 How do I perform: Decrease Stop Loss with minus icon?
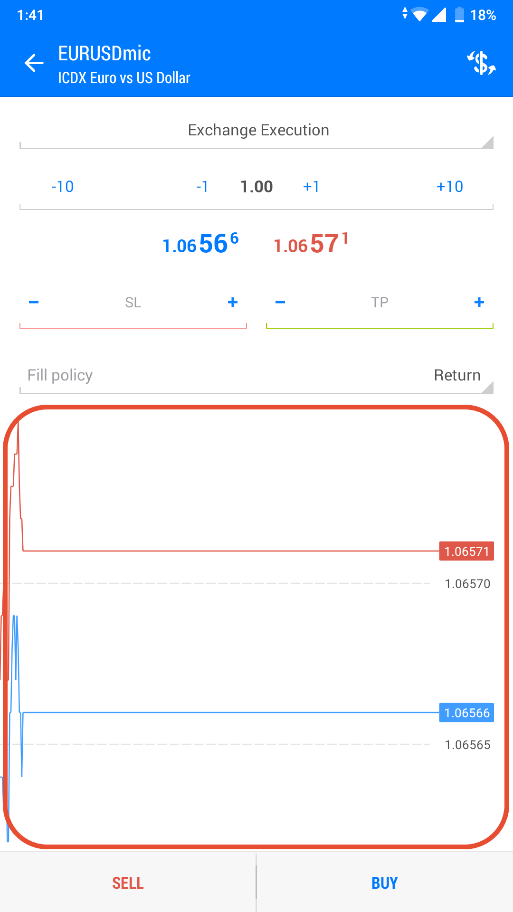(x=34, y=302)
